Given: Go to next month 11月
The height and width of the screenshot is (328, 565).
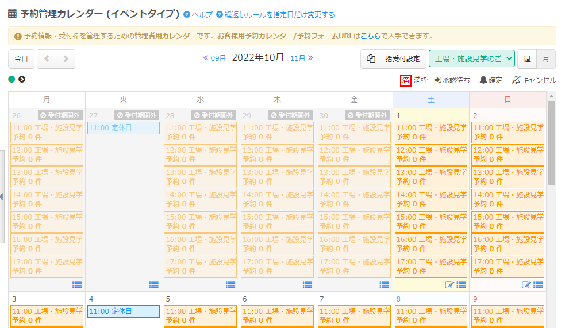Looking at the screenshot, I should tap(302, 58).
